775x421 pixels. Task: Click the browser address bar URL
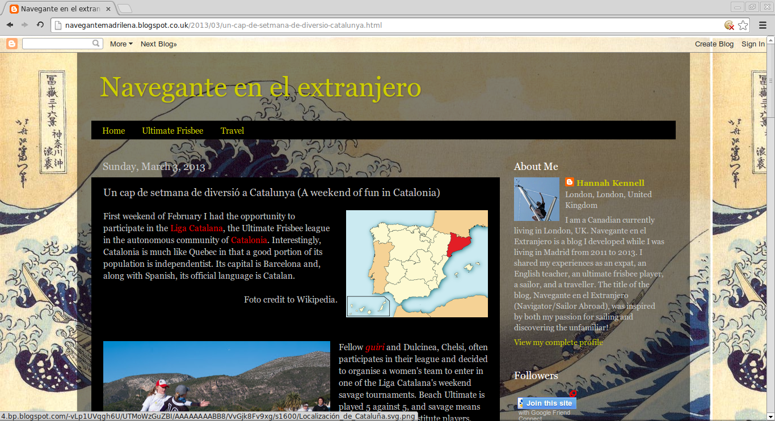224,25
